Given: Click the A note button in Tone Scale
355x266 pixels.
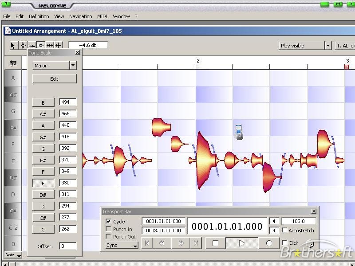Looking at the screenshot, I should [43, 126].
